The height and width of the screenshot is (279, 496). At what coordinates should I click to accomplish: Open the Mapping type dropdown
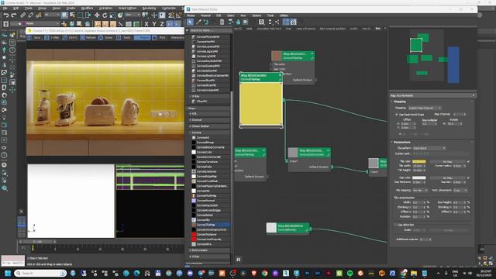pos(425,108)
